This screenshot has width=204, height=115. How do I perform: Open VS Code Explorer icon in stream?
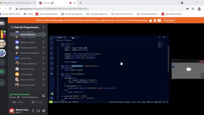[52, 38]
